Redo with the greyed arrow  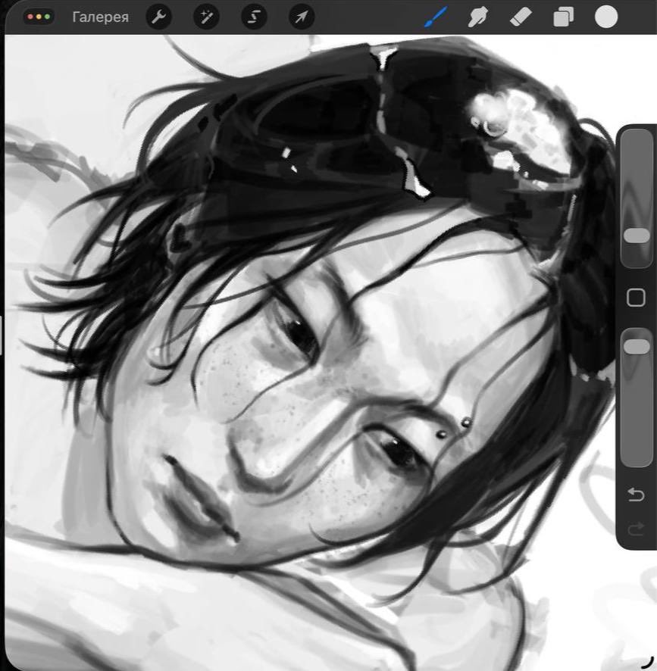click(636, 529)
